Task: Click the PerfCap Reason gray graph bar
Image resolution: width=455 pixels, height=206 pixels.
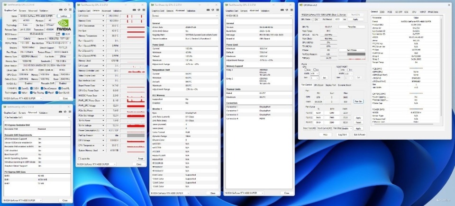Action: 136,135
